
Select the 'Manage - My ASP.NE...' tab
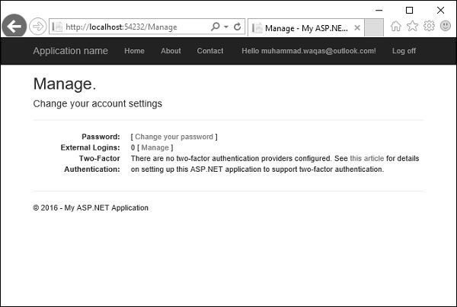click(x=305, y=27)
